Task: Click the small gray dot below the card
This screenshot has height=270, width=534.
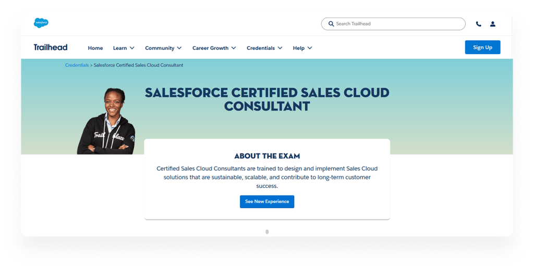Action: (x=267, y=232)
